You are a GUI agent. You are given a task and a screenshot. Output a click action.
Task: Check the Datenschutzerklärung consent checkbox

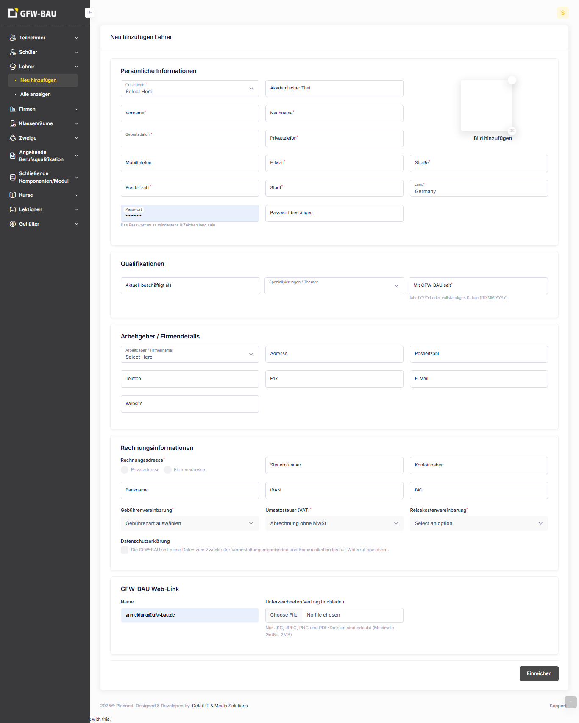pyautogui.click(x=125, y=550)
